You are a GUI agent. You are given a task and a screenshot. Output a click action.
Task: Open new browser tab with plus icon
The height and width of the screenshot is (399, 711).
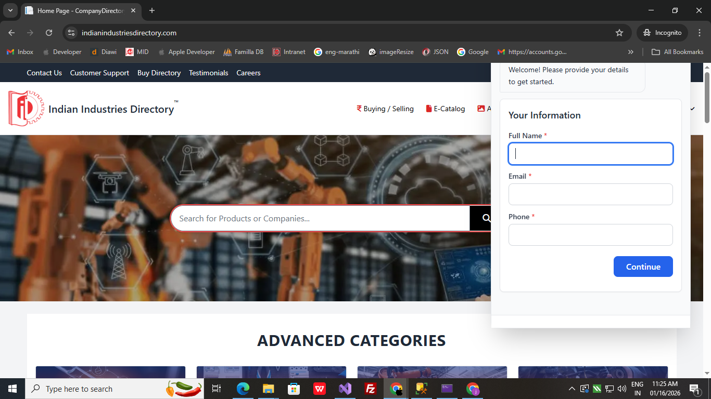(x=152, y=10)
